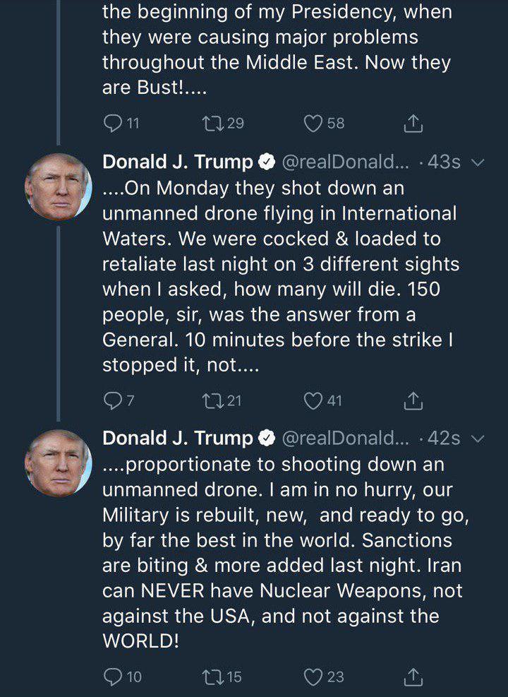Open the display name on the 43s tweet
The width and height of the screenshot is (508, 697).
point(177,162)
